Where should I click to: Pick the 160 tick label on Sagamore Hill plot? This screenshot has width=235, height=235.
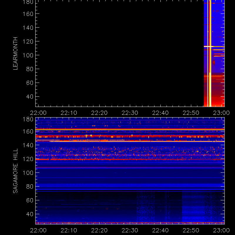pos(28,131)
